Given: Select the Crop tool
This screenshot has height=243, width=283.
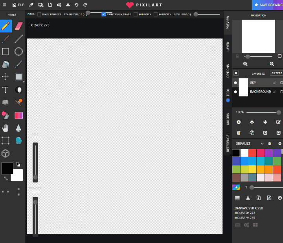Looking at the screenshot, I should tap(6, 141).
